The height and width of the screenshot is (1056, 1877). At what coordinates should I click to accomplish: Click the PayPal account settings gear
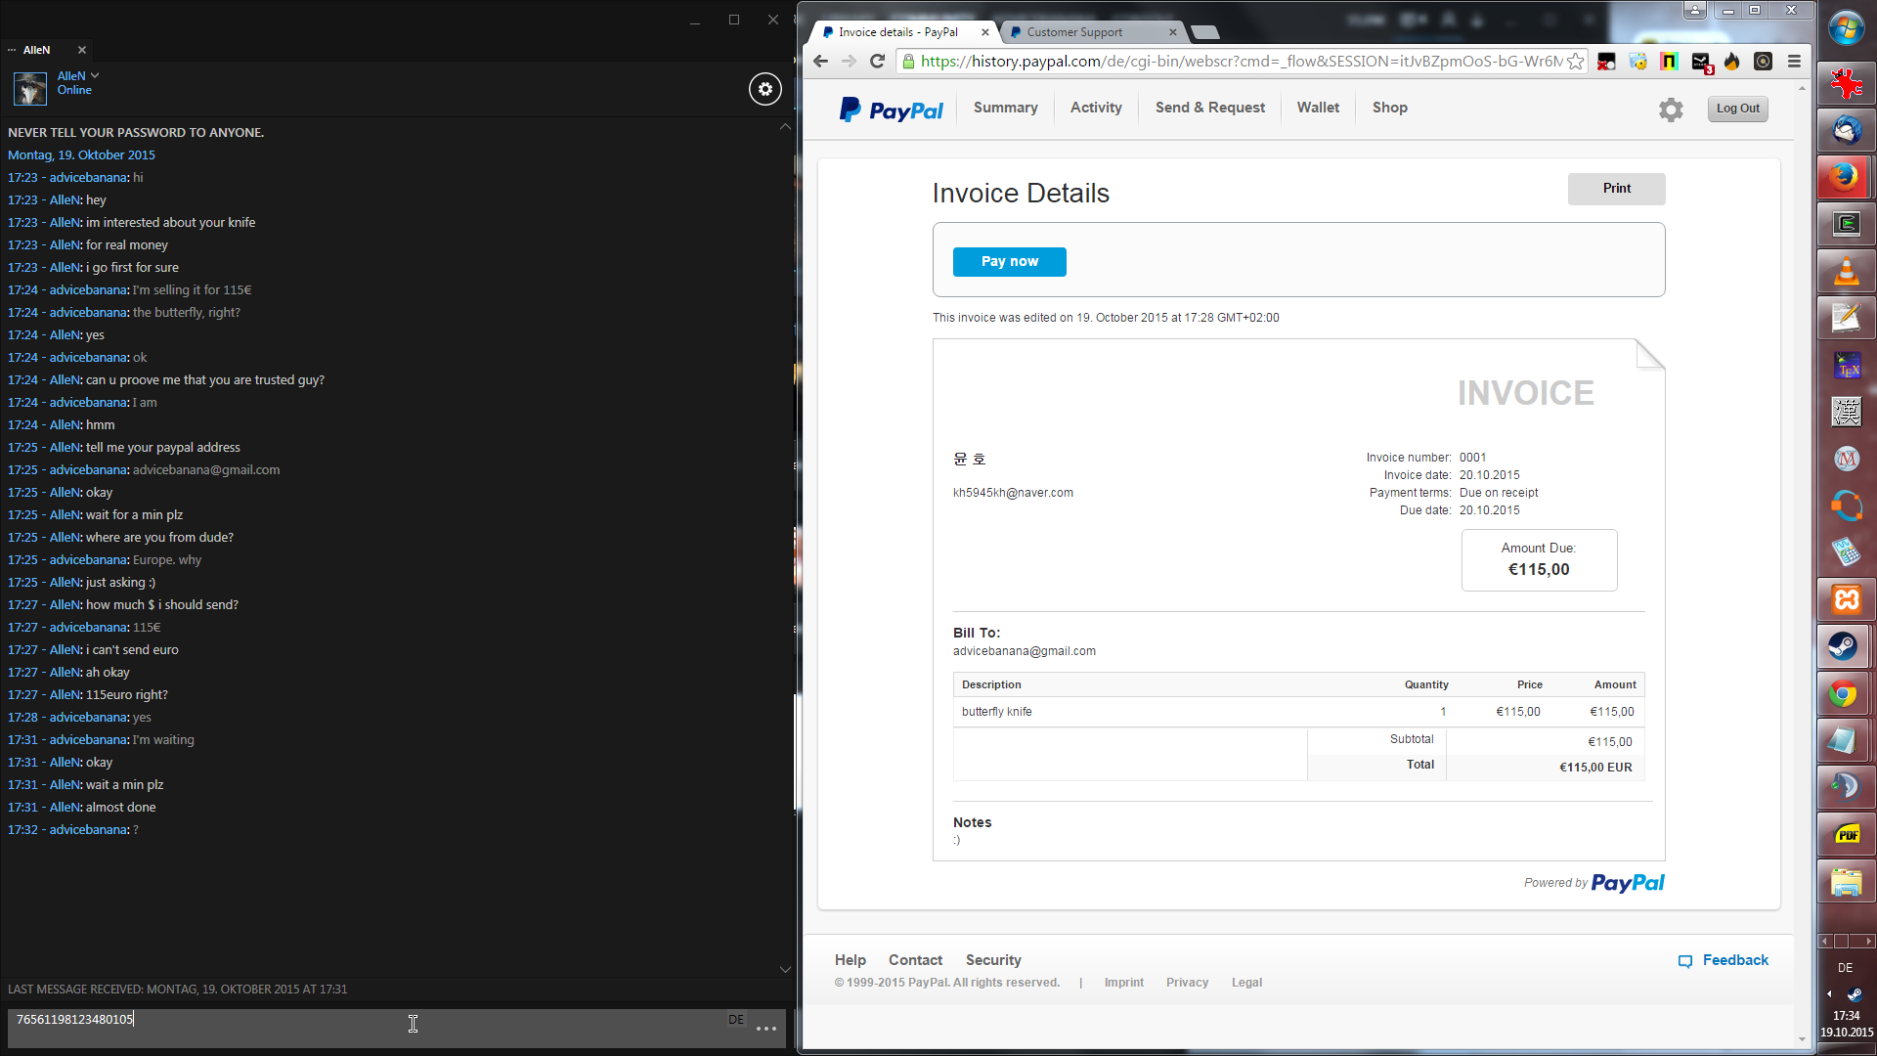1671,110
